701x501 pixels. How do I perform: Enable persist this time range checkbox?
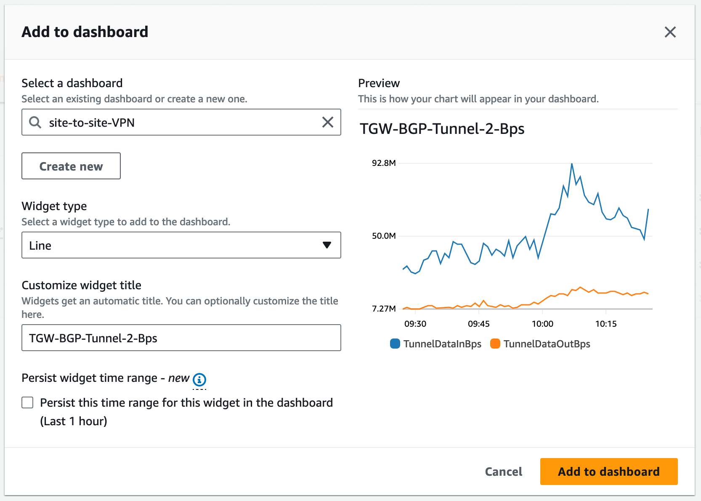pyautogui.click(x=27, y=403)
